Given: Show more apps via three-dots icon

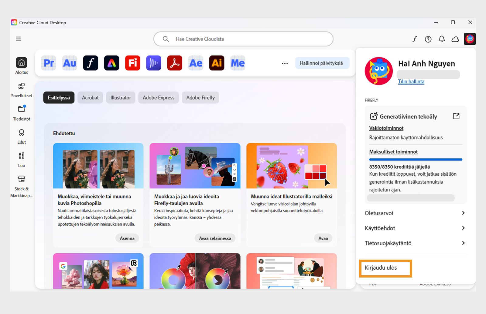Looking at the screenshot, I should tap(285, 63).
